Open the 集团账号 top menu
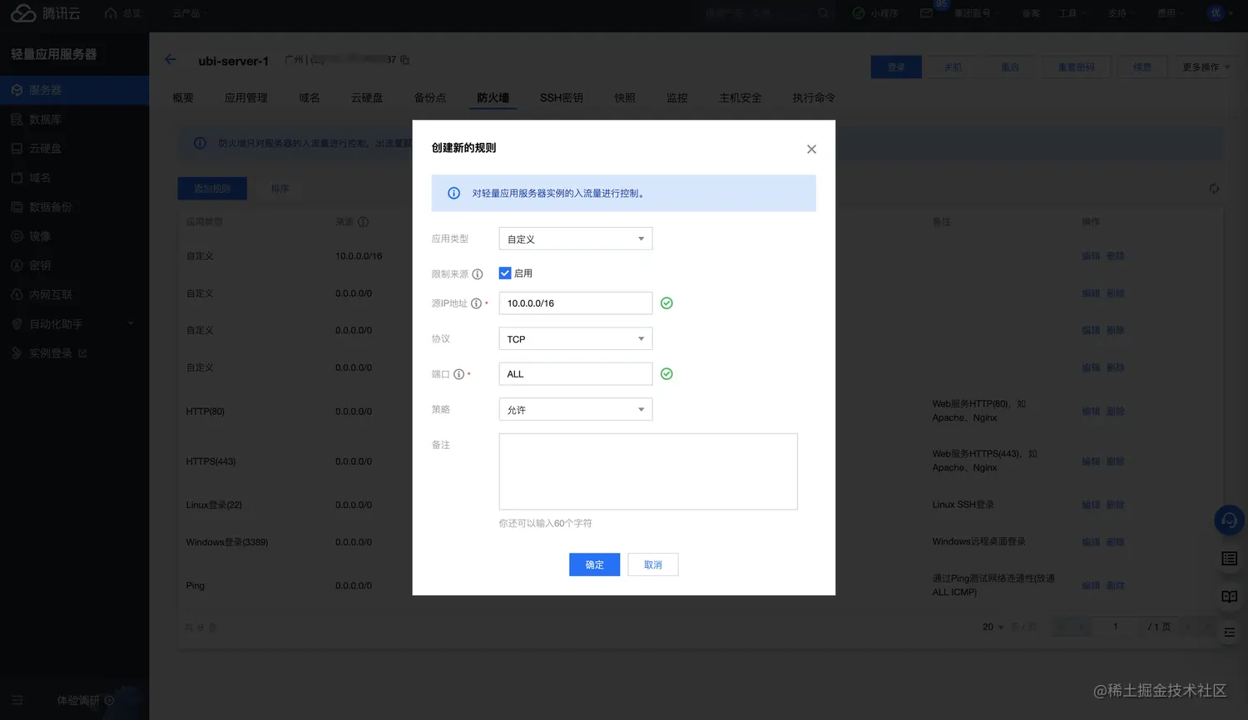Image resolution: width=1248 pixels, height=720 pixels. pyautogui.click(x=975, y=13)
